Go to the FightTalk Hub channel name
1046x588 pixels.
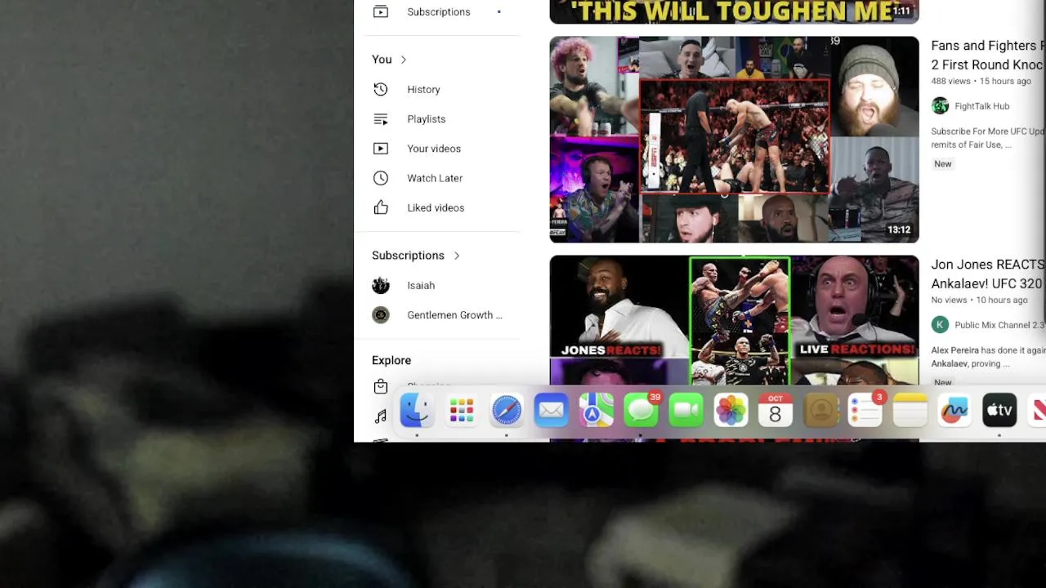tap(981, 106)
